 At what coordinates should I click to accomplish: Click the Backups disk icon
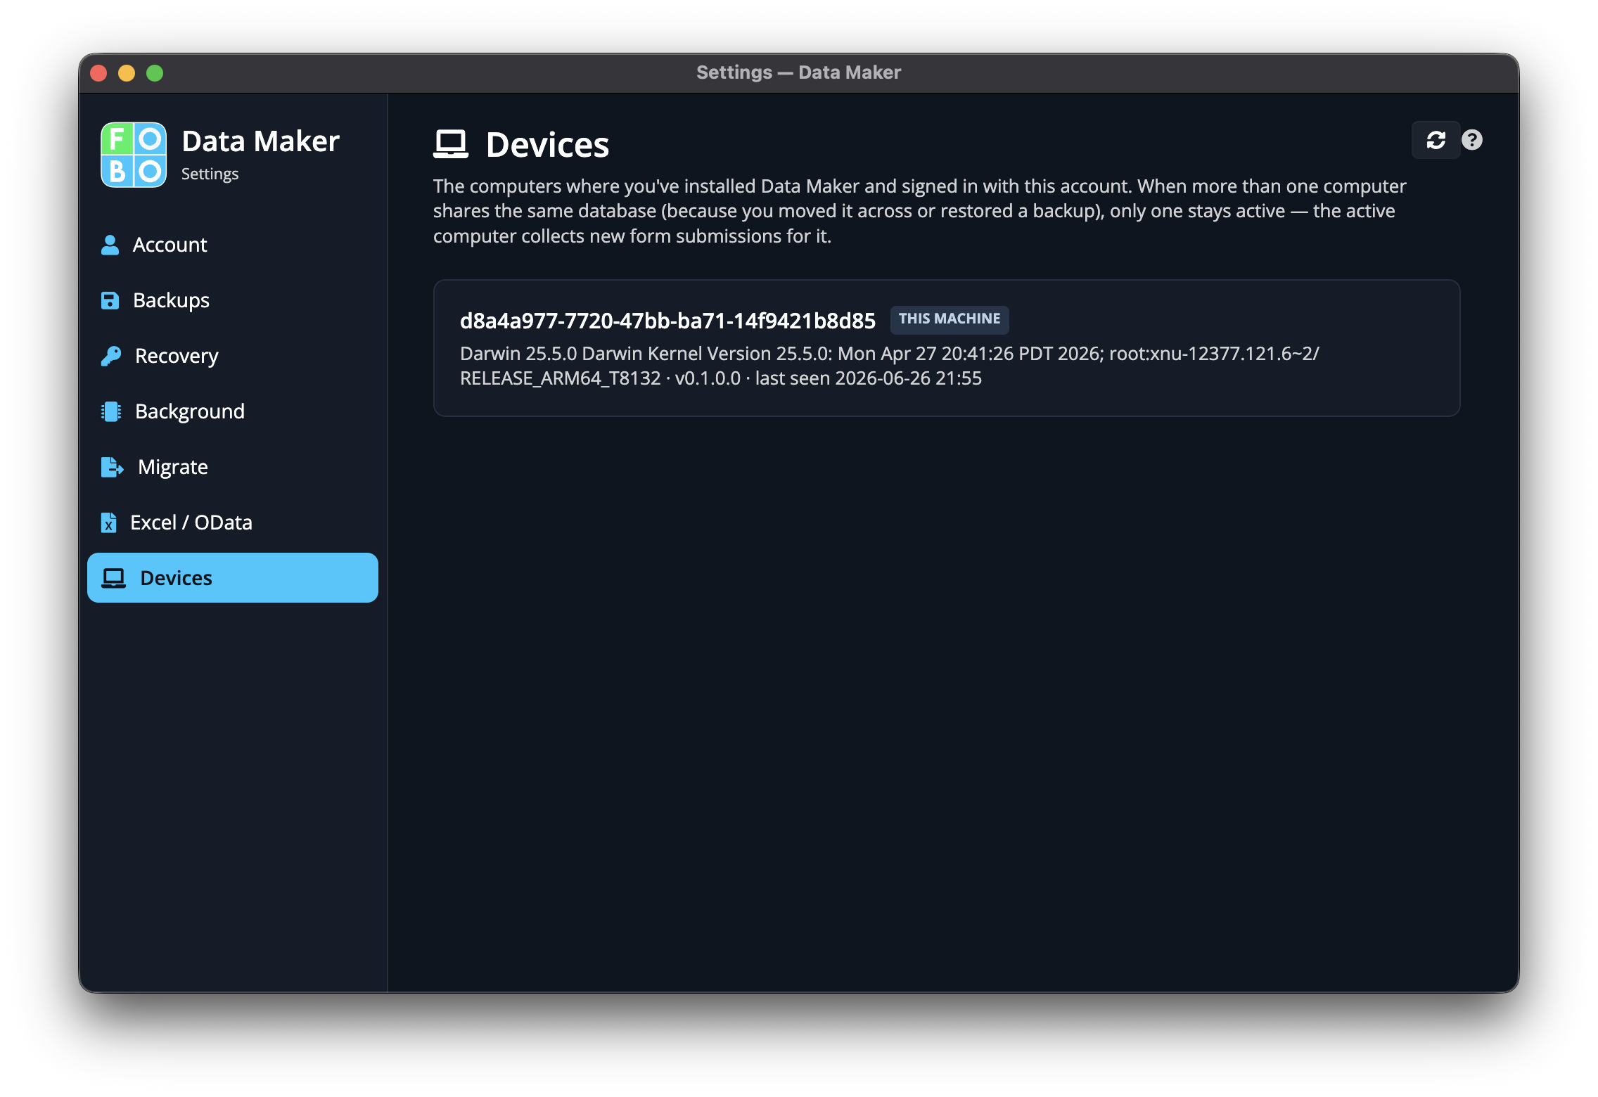(110, 300)
